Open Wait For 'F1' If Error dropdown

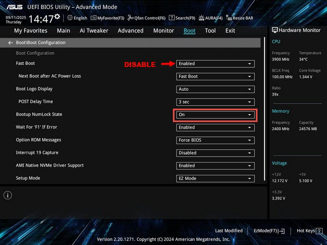tap(215, 127)
